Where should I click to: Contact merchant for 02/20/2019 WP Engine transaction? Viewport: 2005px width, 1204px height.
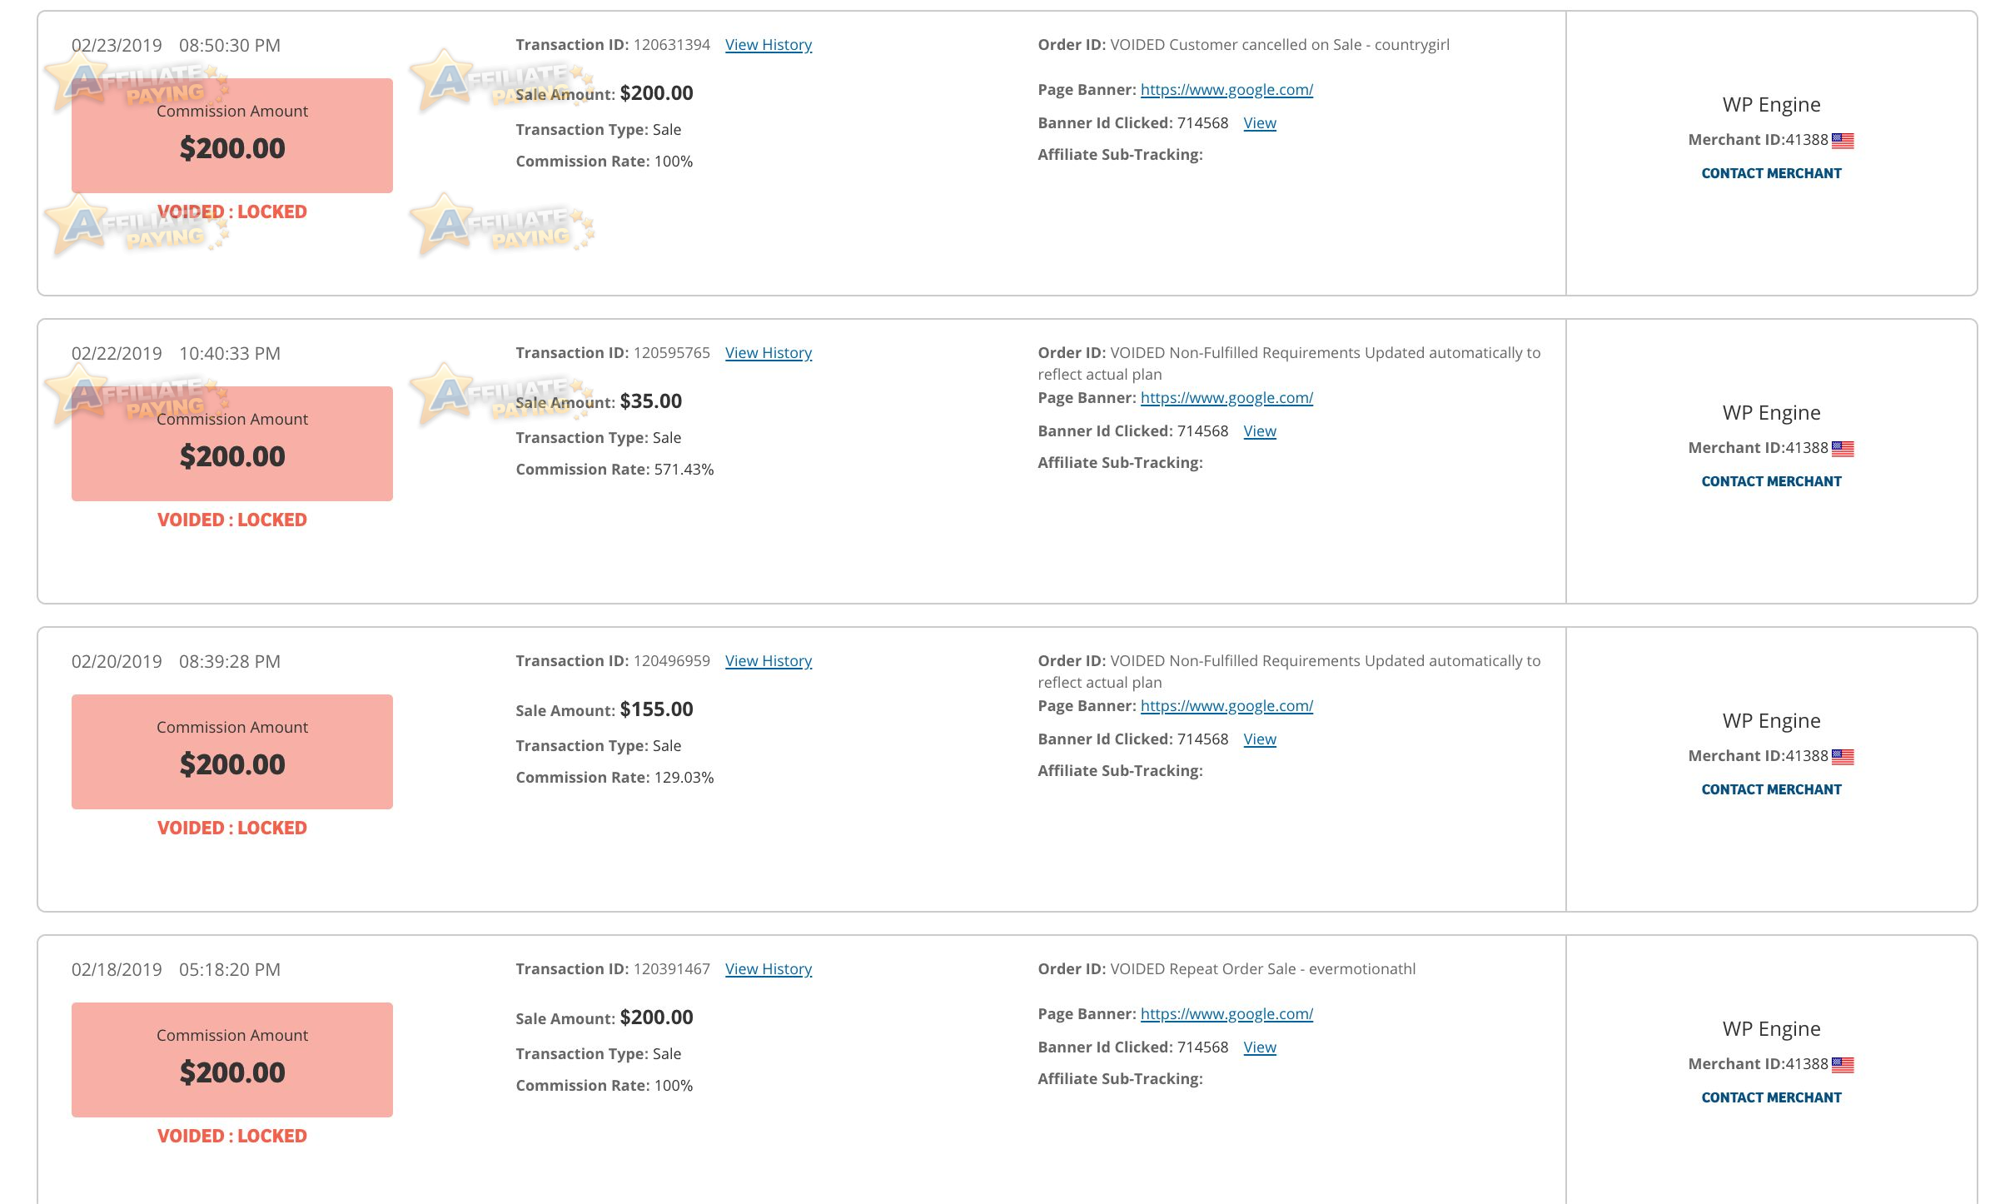(1771, 789)
